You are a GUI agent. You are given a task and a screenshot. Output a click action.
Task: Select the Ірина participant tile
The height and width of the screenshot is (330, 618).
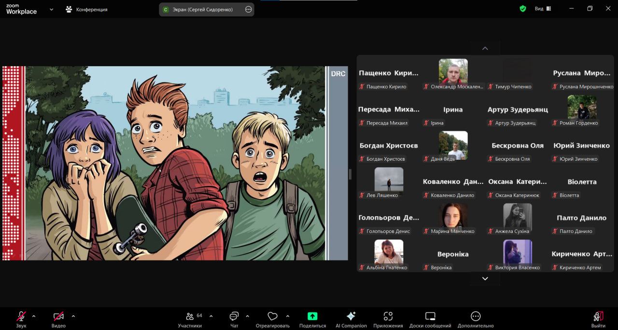click(453, 110)
